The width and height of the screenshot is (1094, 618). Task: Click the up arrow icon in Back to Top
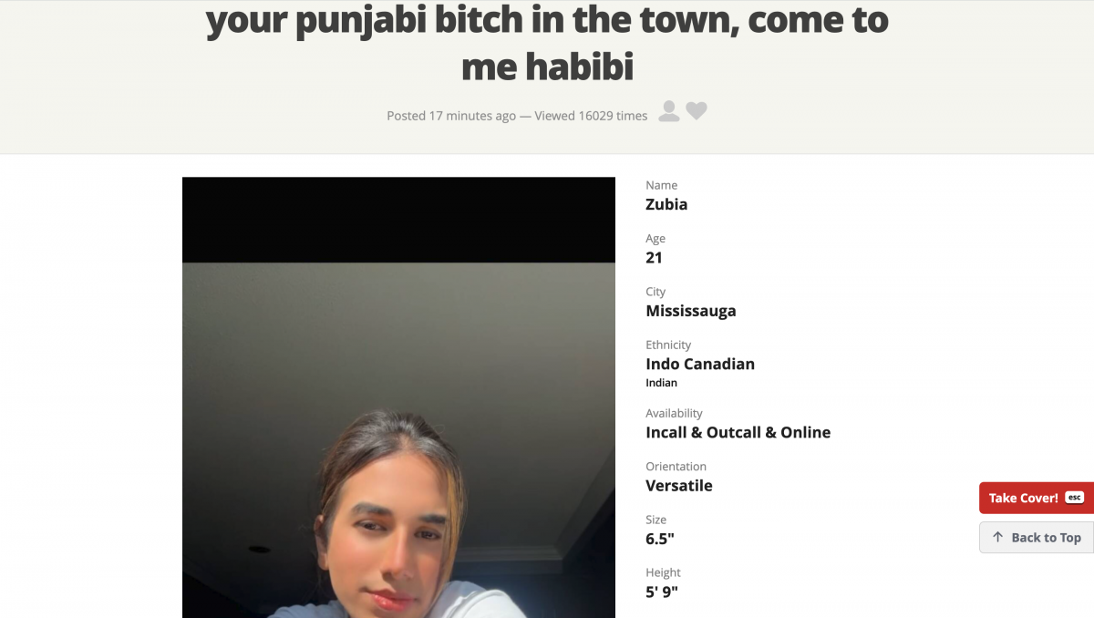click(997, 537)
